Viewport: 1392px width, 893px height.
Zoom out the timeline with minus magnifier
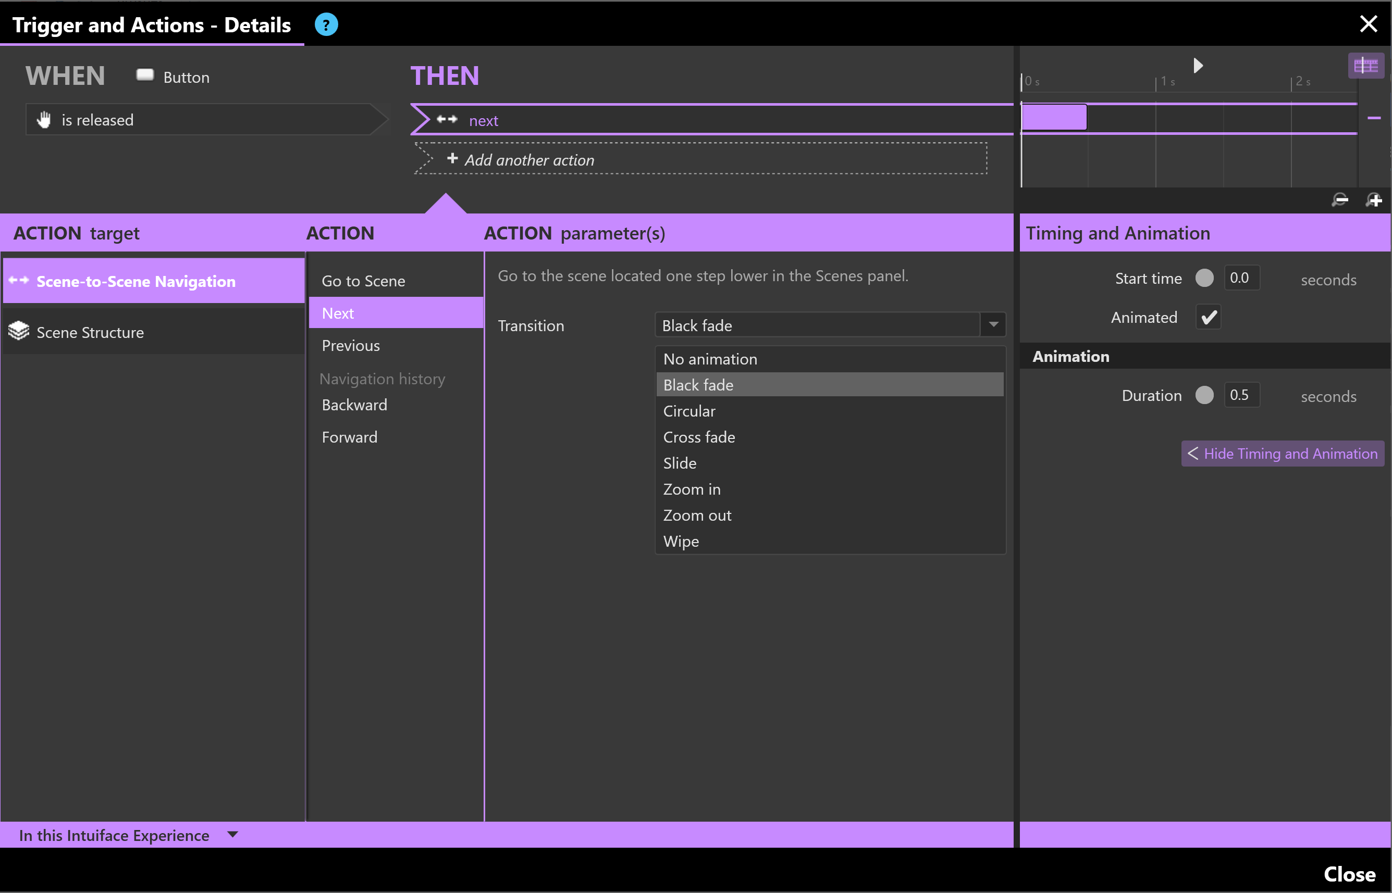[1340, 200]
